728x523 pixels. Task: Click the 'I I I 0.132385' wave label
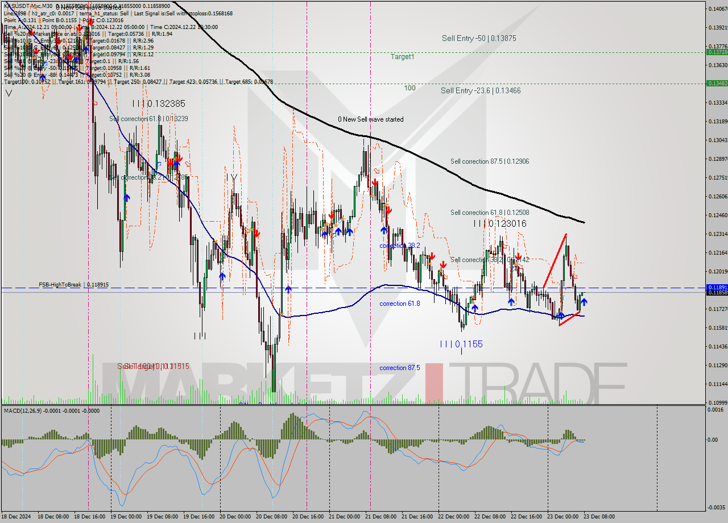pos(159,103)
